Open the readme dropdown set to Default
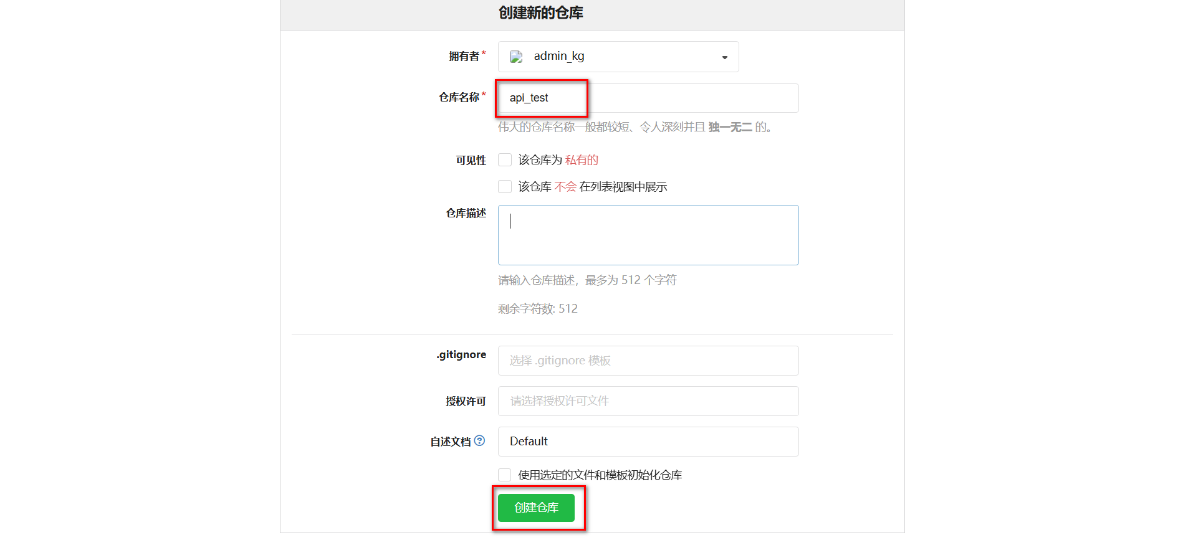Image resolution: width=1183 pixels, height=540 pixels. point(648,442)
